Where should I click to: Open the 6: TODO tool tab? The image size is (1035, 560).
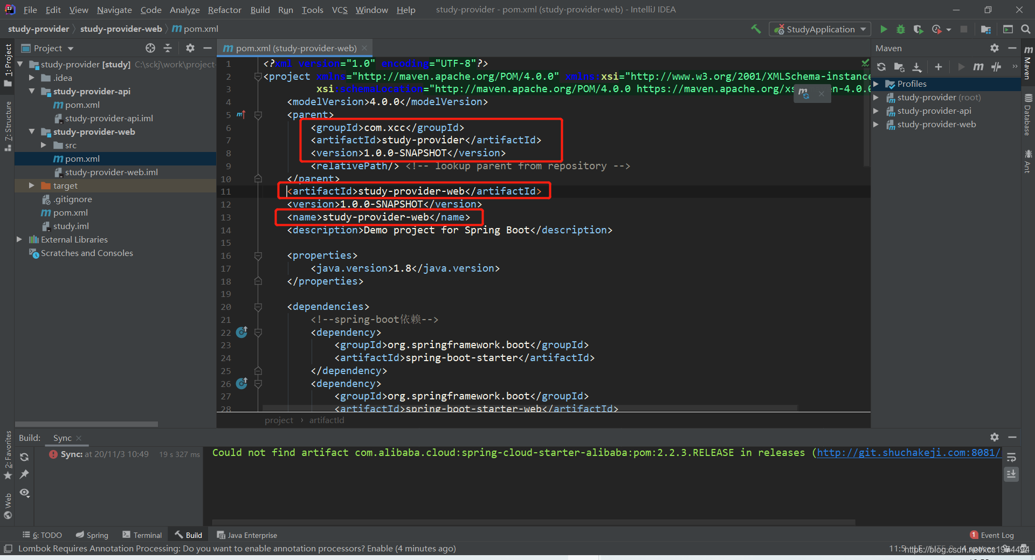click(x=42, y=535)
